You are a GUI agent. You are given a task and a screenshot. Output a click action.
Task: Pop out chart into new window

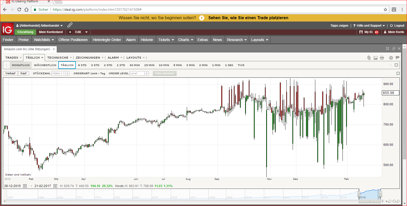[394, 49]
